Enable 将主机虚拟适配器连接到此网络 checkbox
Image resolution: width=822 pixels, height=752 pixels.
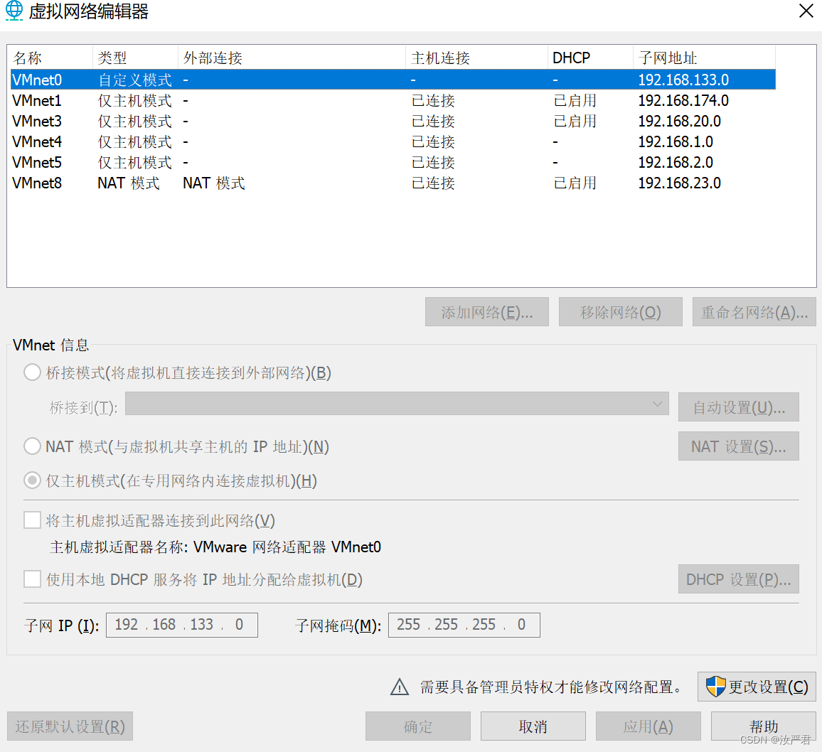pos(32,520)
